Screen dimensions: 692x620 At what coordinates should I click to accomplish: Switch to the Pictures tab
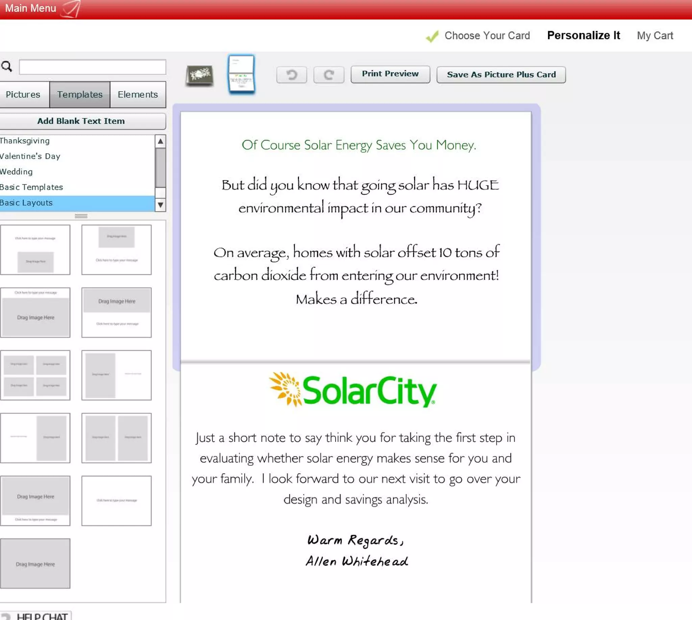[x=23, y=94]
